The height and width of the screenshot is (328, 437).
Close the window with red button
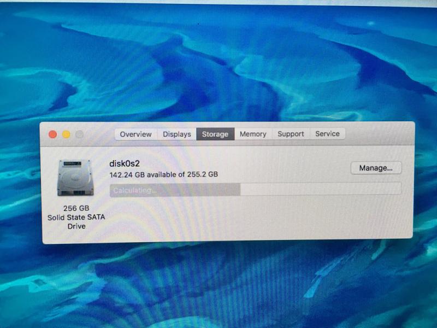[52, 134]
